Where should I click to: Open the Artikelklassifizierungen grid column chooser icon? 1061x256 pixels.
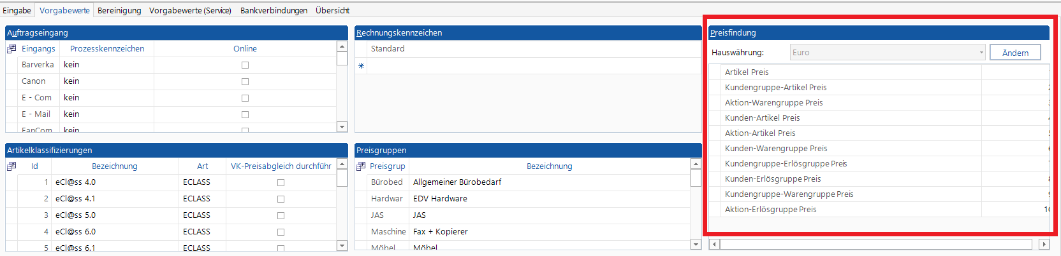click(11, 166)
